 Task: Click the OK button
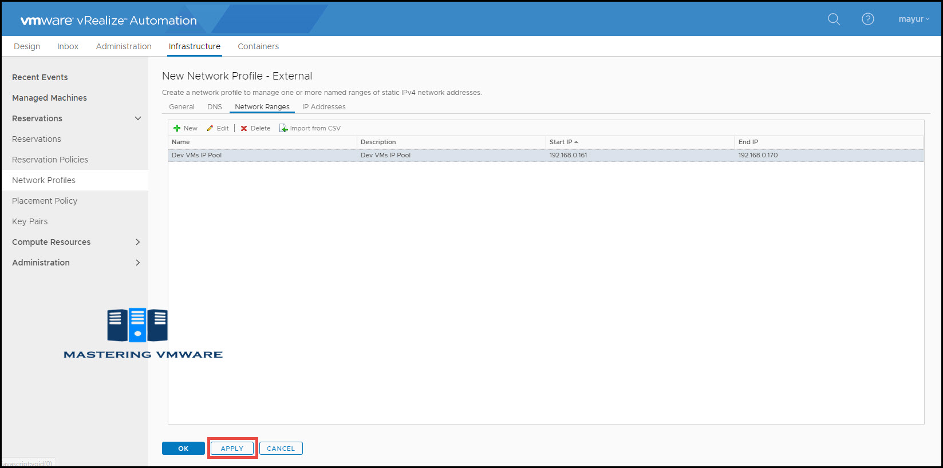pyautogui.click(x=183, y=449)
